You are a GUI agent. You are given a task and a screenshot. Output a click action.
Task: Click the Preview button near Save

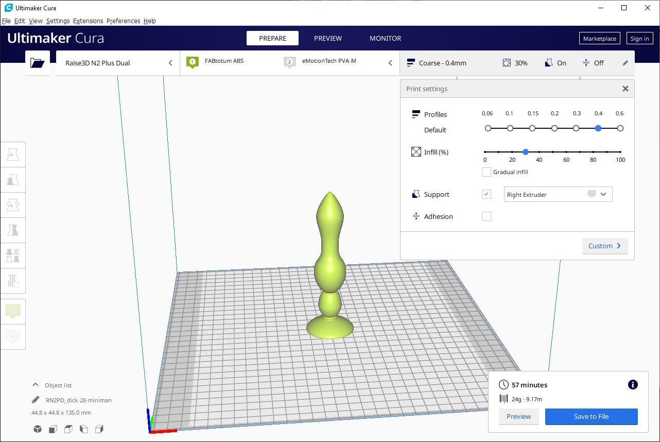[518, 416]
